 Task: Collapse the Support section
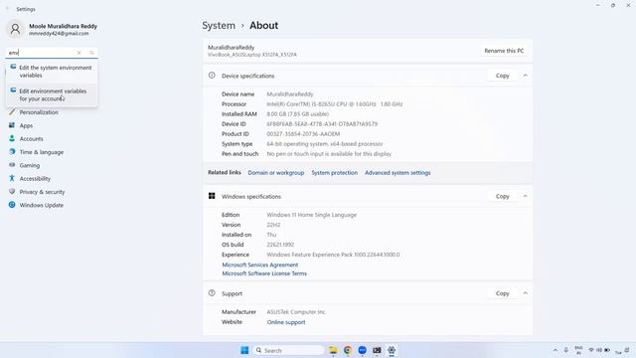coord(526,293)
